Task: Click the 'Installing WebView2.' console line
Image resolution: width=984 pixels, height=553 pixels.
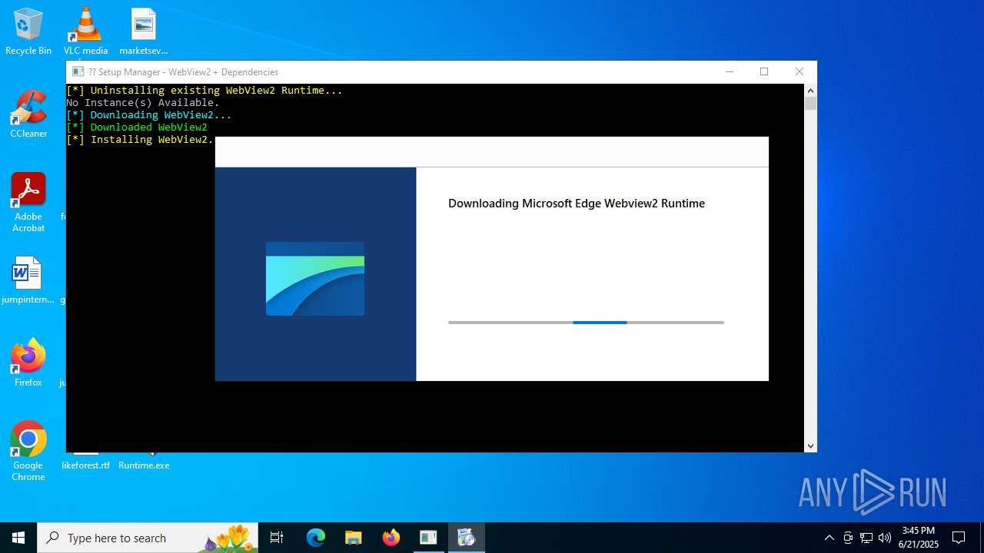Action: point(140,139)
